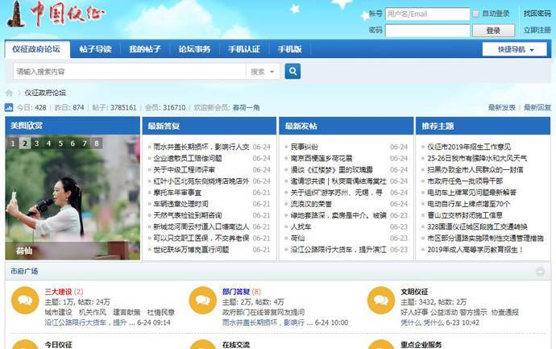Click the 部门答复 forum chat bubble icon
Image resolution: width=556 pixels, height=349 pixels.
[203, 300]
